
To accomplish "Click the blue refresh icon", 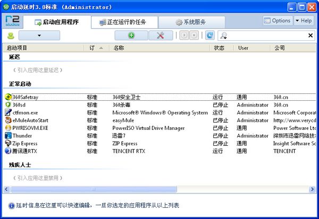I will click(x=210, y=36).
